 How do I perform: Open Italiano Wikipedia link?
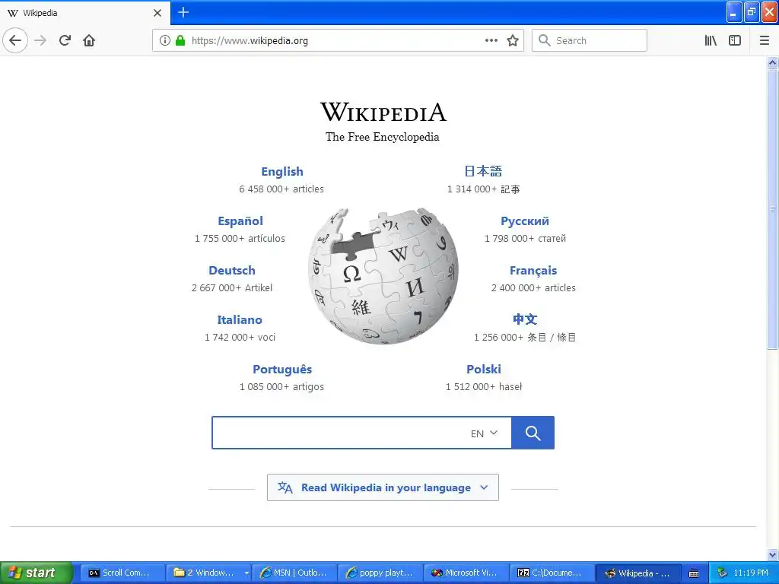coord(240,320)
